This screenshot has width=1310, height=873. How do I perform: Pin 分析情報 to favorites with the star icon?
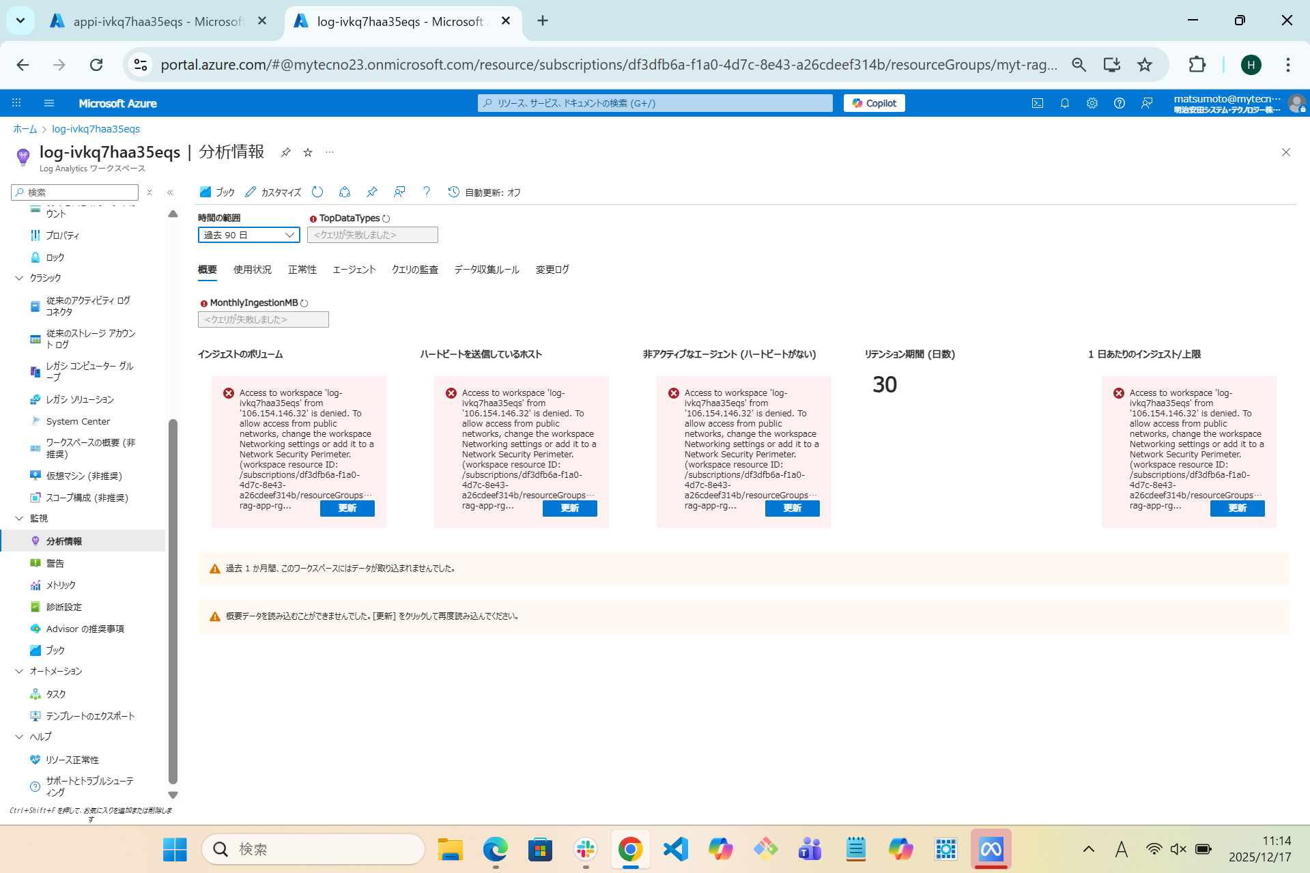coord(308,152)
